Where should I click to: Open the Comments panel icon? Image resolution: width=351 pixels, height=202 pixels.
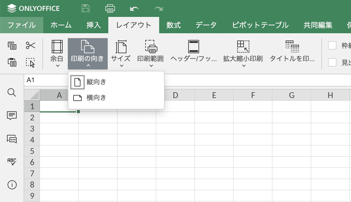pyautogui.click(x=11, y=116)
